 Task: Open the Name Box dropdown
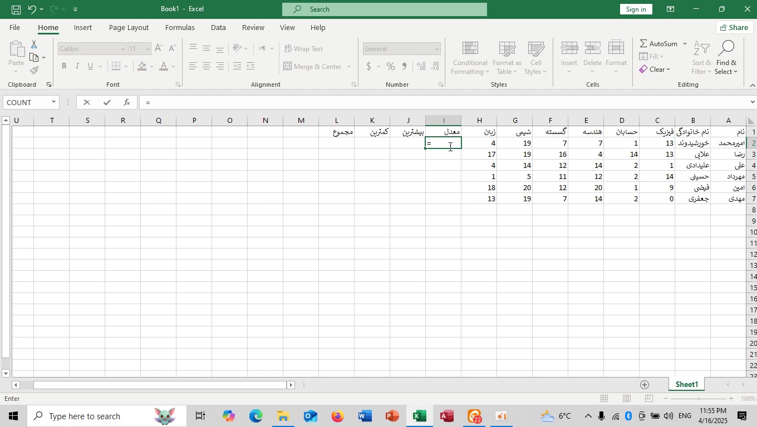[x=54, y=102]
